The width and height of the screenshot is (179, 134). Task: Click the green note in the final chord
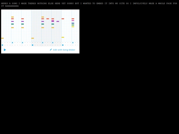click(73, 25)
